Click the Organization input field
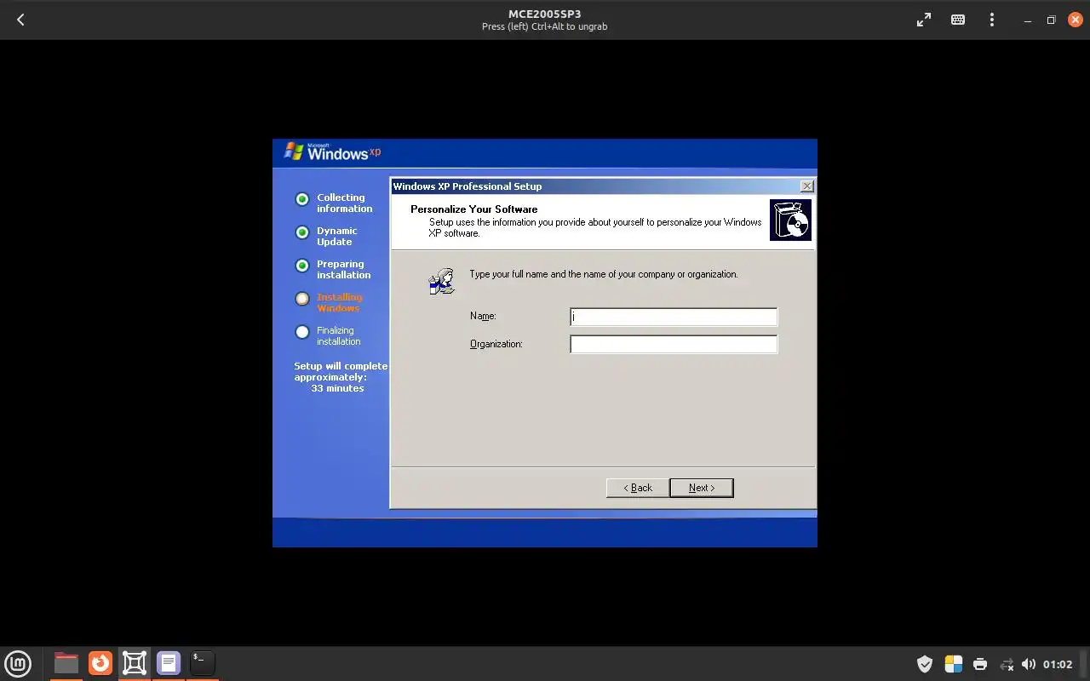Viewport: 1090px width, 681px height. click(674, 345)
